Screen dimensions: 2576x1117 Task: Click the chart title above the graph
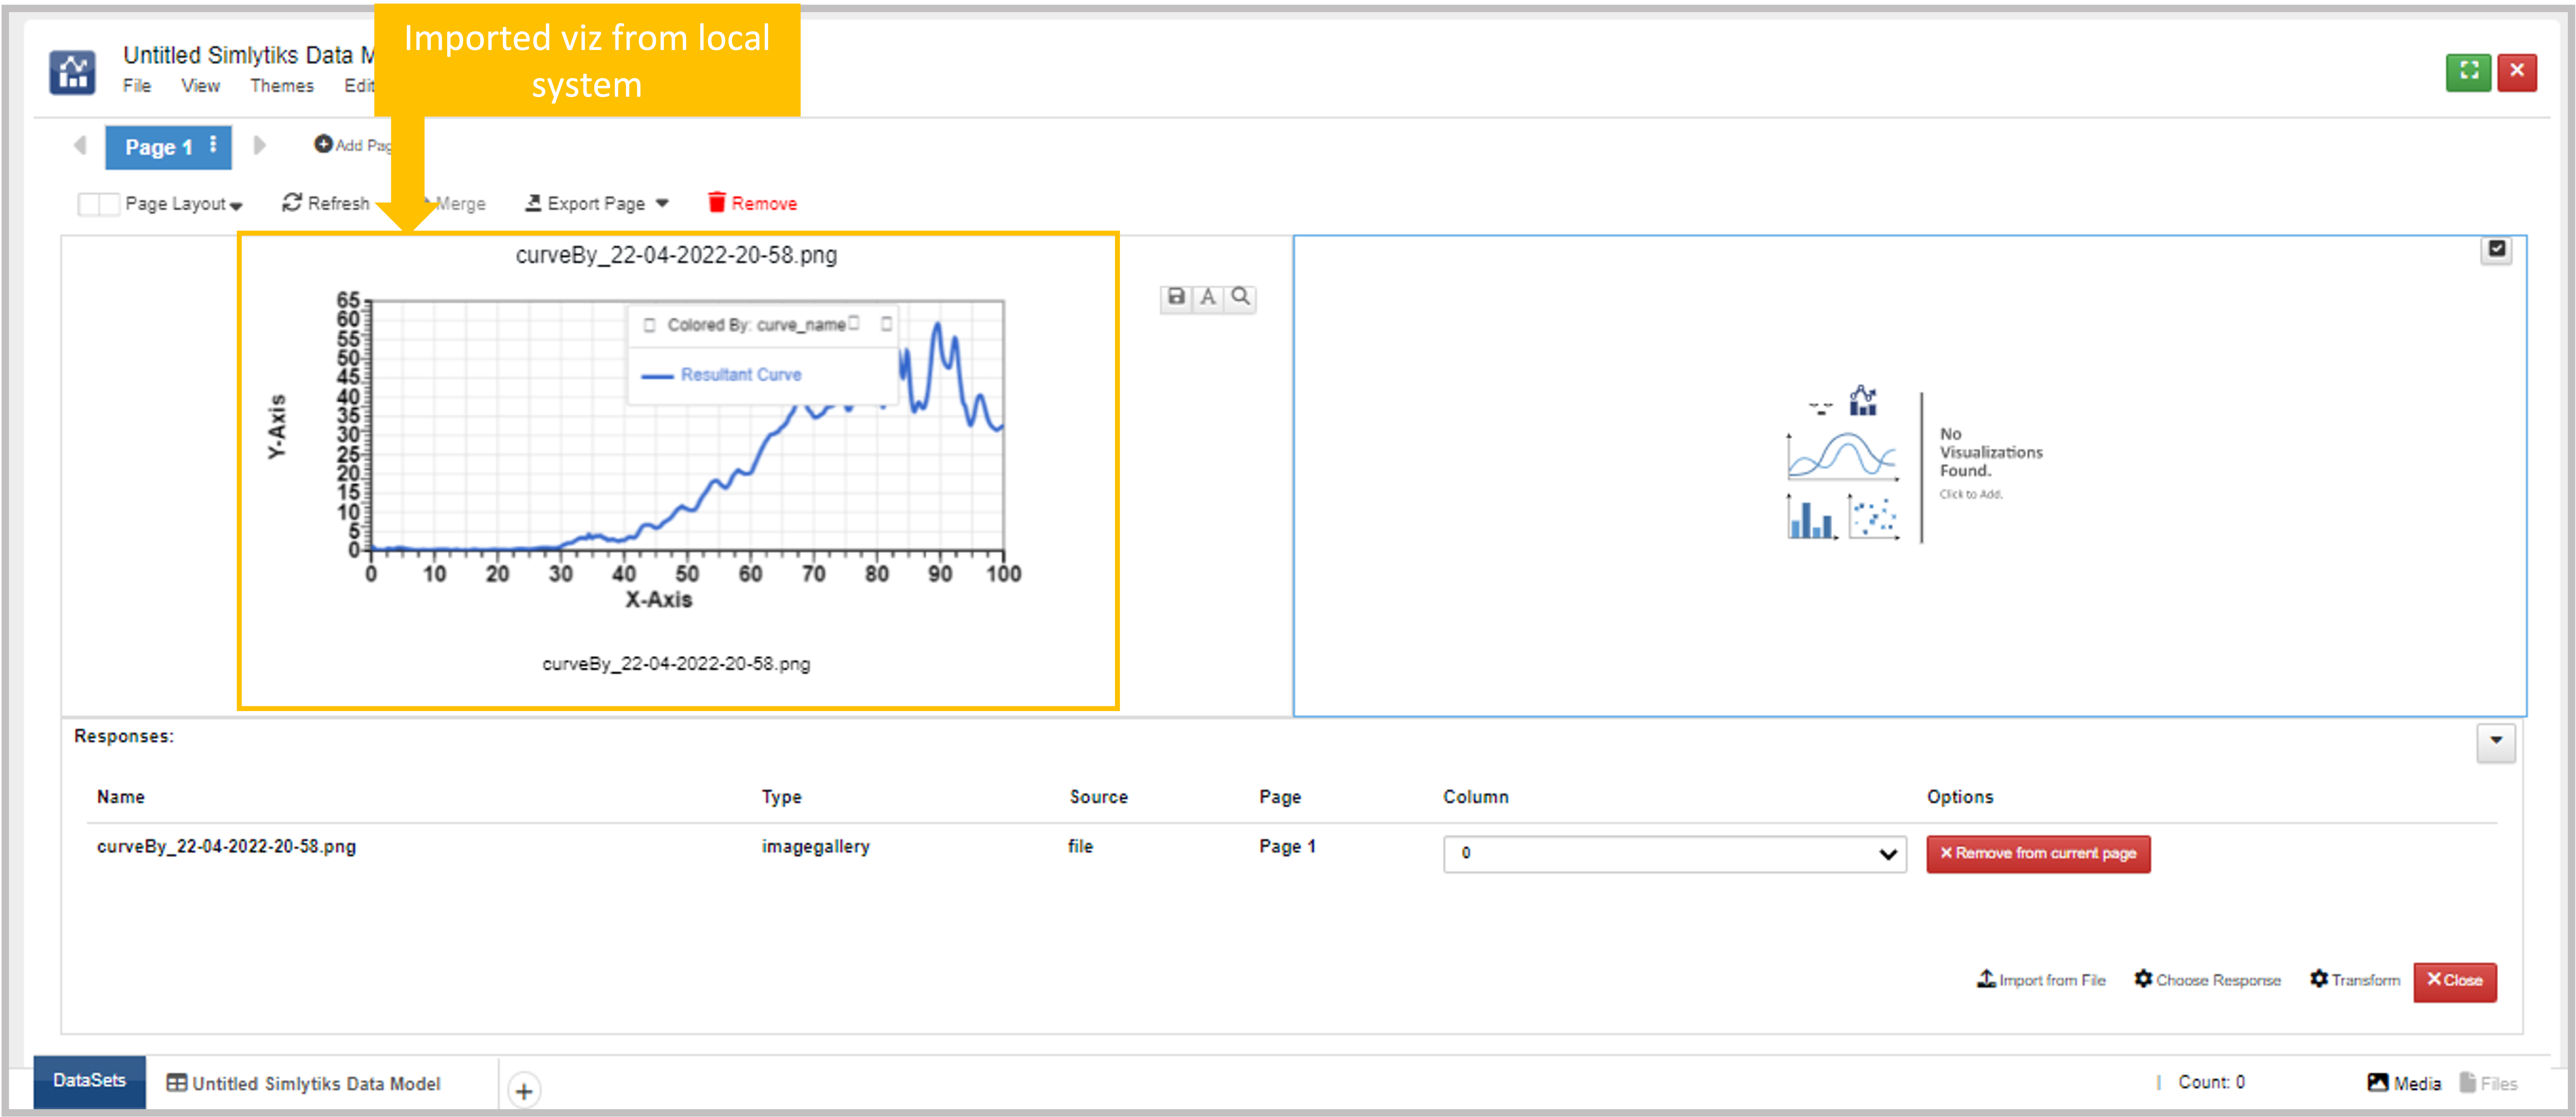(x=676, y=256)
